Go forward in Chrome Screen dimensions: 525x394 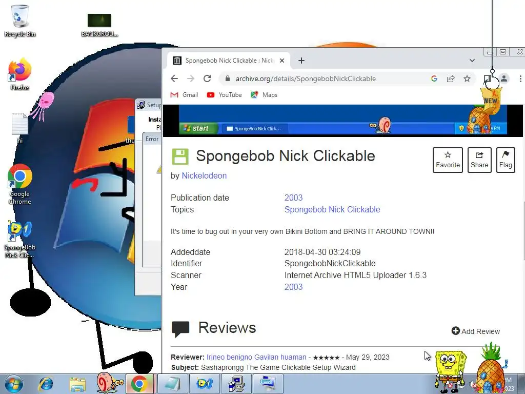pos(191,78)
